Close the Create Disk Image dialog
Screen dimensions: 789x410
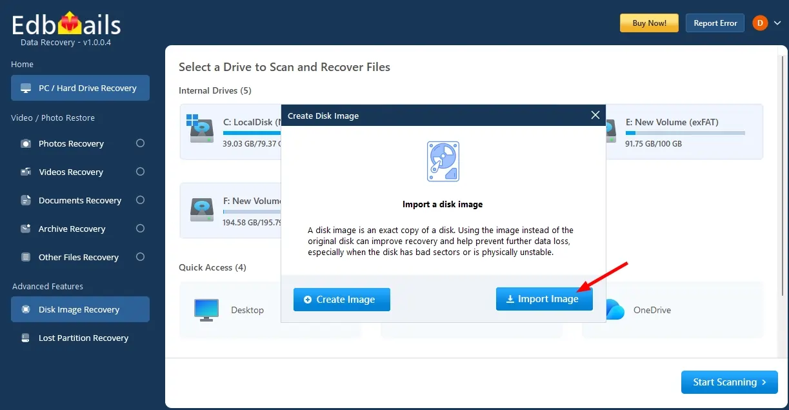coord(595,116)
